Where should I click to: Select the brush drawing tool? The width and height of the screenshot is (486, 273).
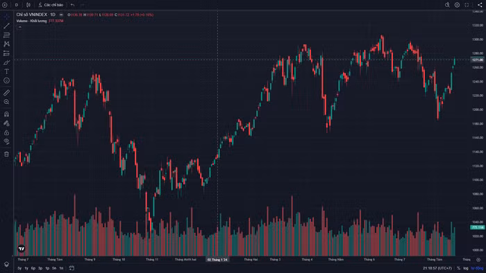[6, 62]
